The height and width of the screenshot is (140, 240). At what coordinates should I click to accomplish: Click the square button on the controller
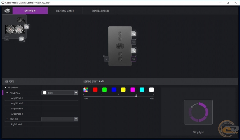click(x=120, y=38)
